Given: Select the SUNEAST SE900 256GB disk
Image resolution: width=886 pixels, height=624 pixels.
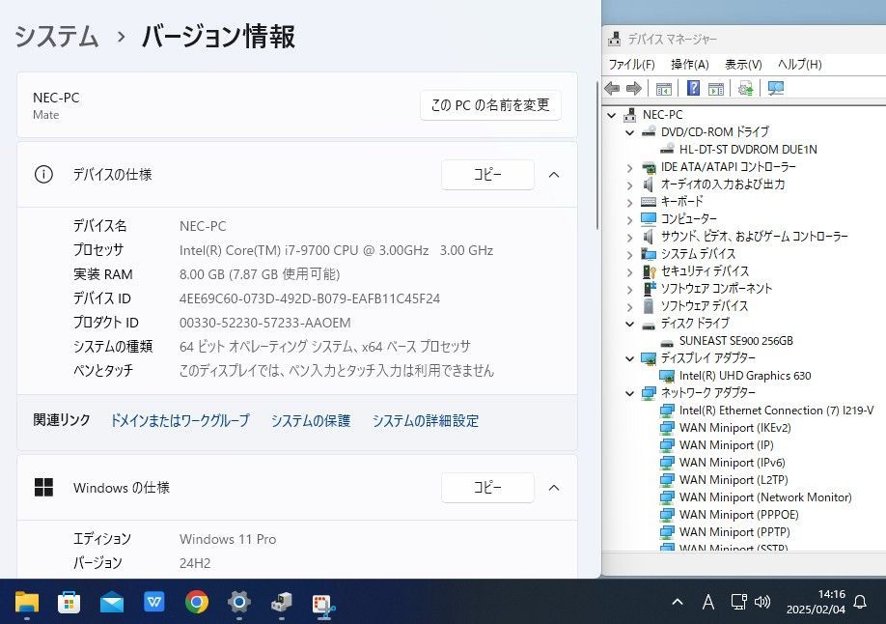Looking at the screenshot, I should (x=736, y=341).
